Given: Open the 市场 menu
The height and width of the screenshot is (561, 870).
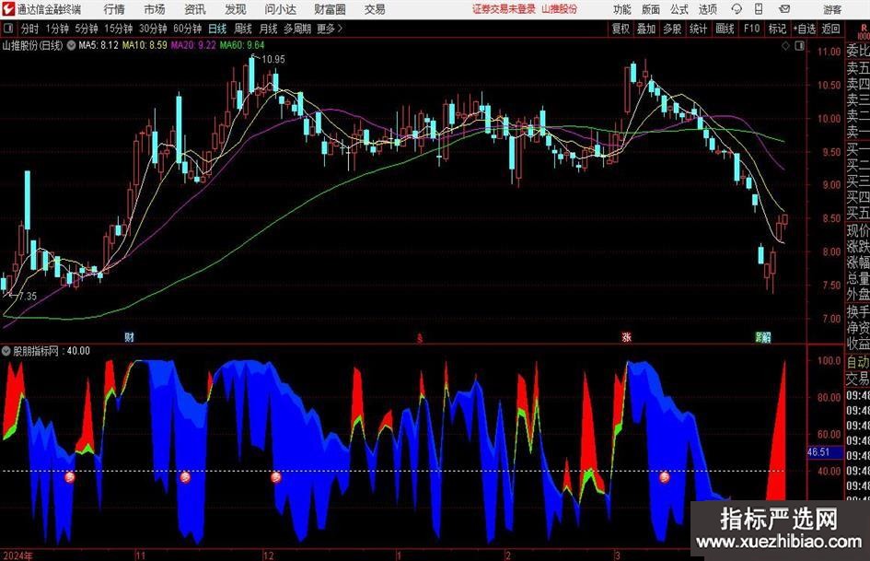Looking at the screenshot, I should [x=155, y=9].
